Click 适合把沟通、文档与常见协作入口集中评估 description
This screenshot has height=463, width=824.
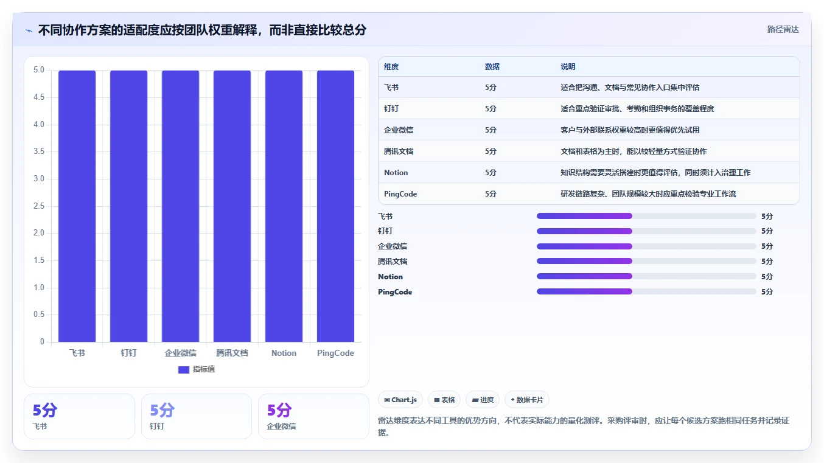click(x=630, y=88)
